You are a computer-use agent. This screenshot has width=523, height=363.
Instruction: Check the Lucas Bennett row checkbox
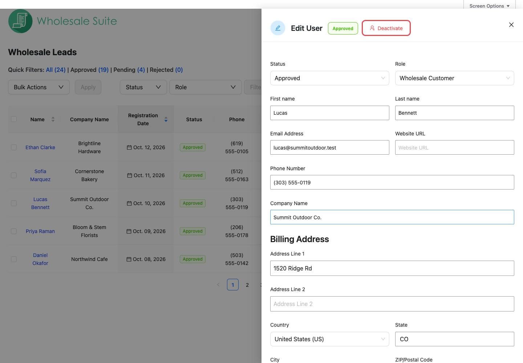pyautogui.click(x=14, y=203)
